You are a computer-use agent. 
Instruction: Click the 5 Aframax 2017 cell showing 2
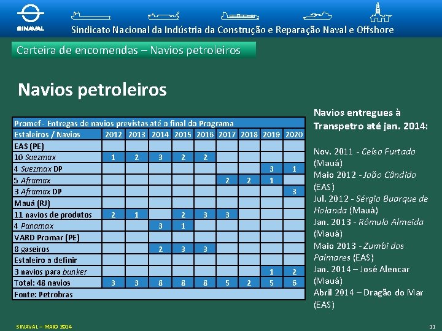(x=227, y=180)
